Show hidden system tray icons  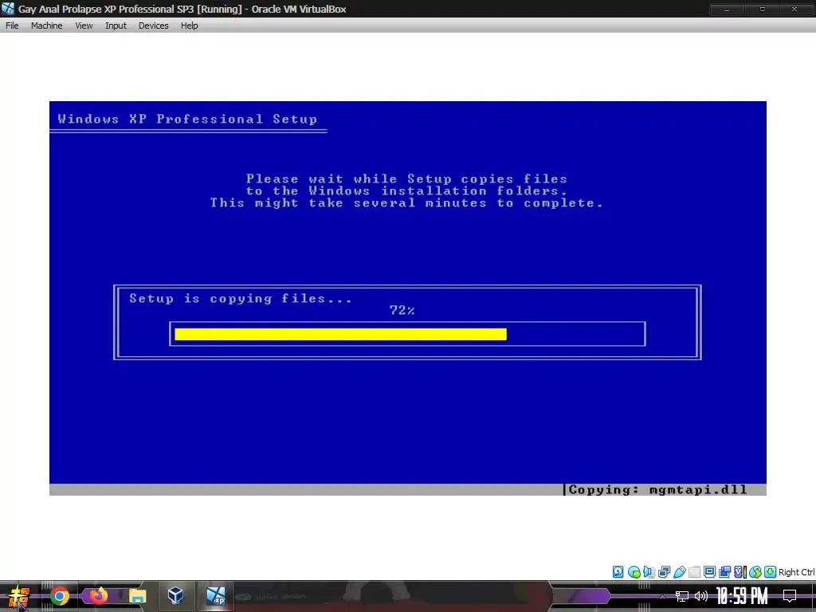[662, 596]
